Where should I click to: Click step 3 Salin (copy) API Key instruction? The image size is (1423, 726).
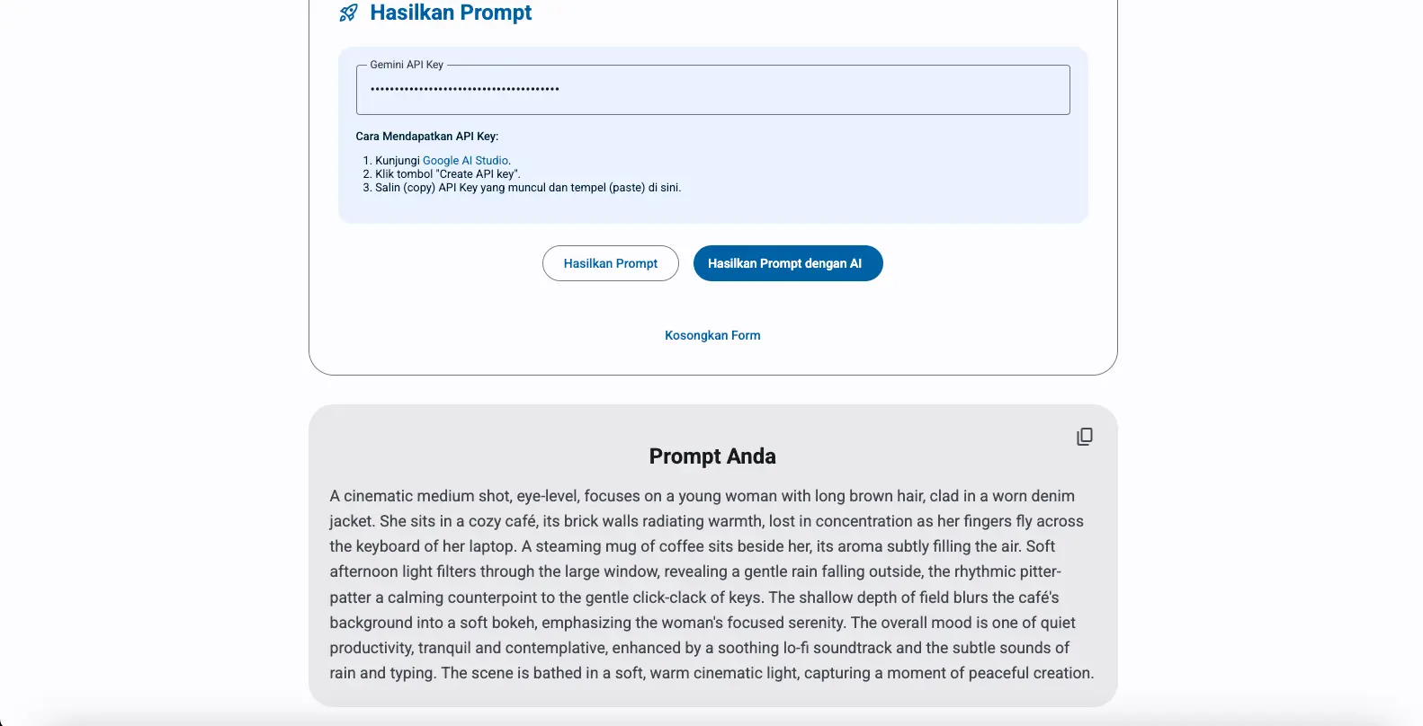pos(528,188)
